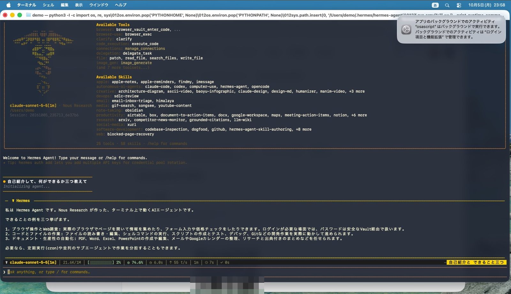Click the osascript background activity notification
The height and width of the screenshot is (294, 511).
(x=451, y=29)
